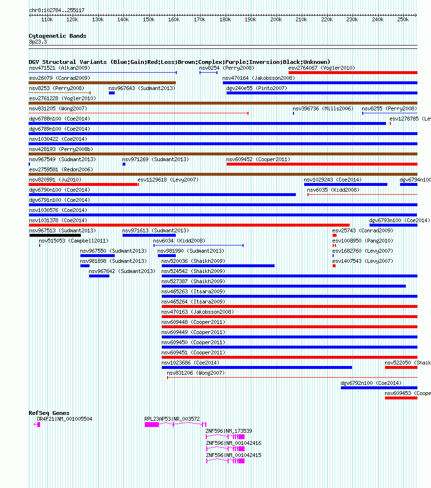Image resolution: width=431 pixels, height=488 pixels.
Task: Select the ZNF596|NM_173539 transcript
Action: pos(225,437)
